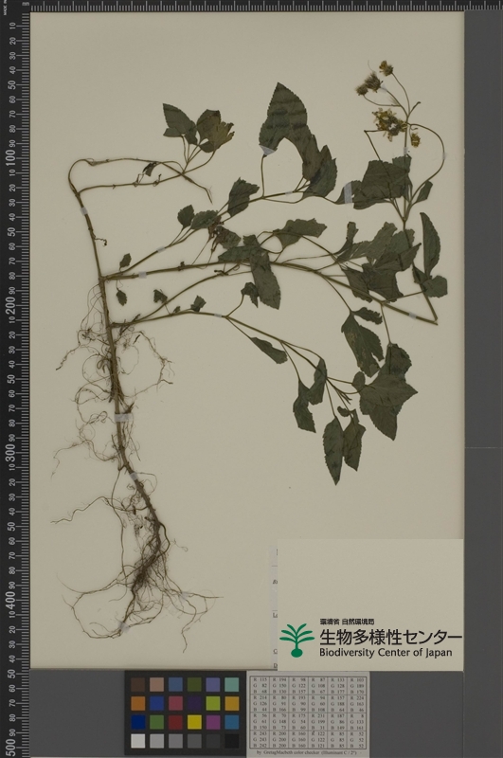
Task: Select the orange swatch in second row
Action: [137, 703]
